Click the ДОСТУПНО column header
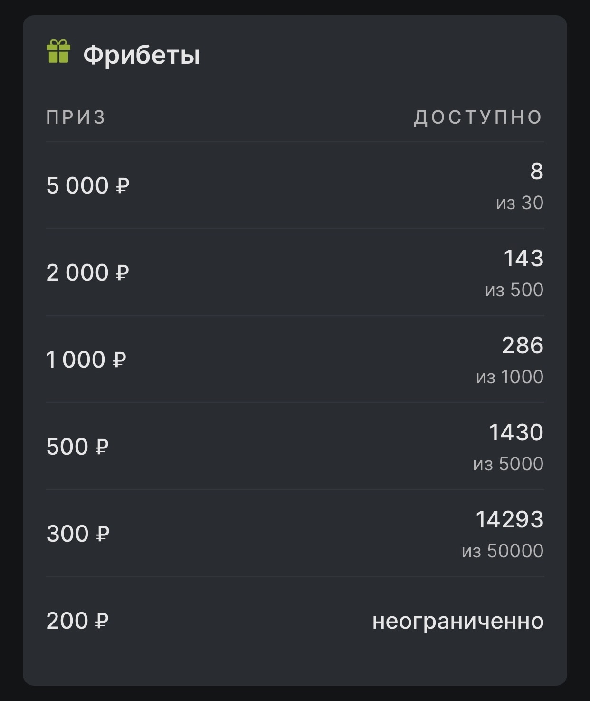Image resolution: width=590 pixels, height=701 pixels. (478, 117)
